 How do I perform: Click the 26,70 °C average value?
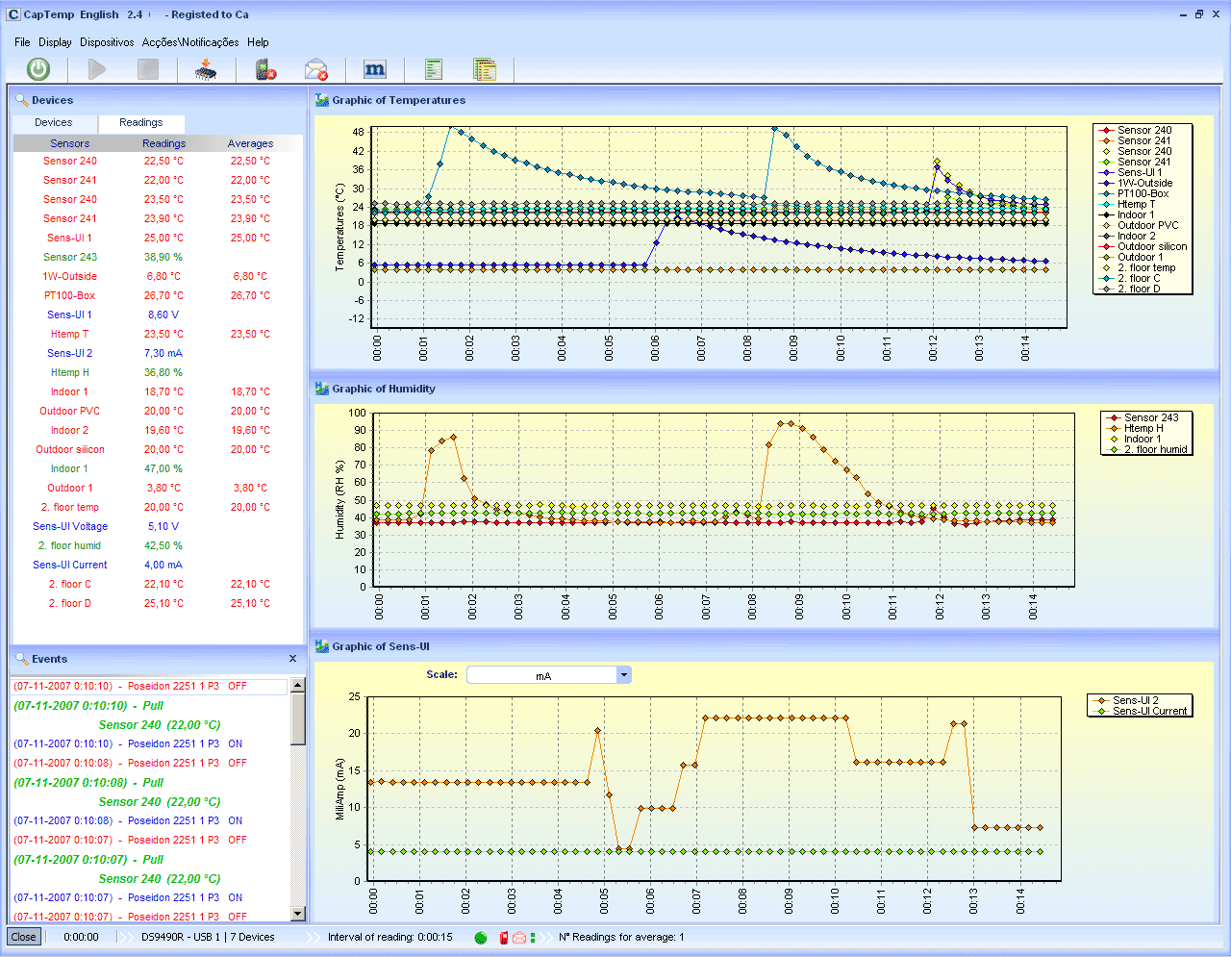click(250, 295)
